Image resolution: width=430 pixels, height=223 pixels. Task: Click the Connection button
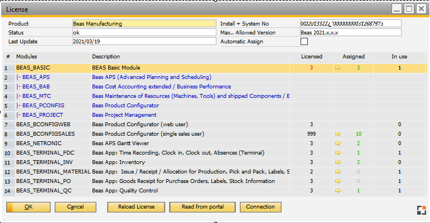pos(260,207)
